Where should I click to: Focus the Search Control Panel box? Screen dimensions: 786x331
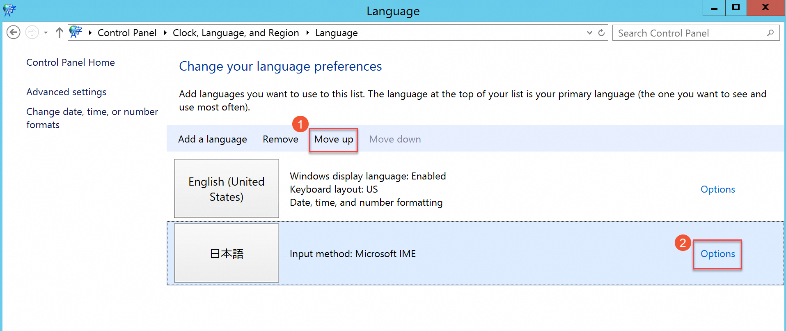pyautogui.click(x=696, y=33)
